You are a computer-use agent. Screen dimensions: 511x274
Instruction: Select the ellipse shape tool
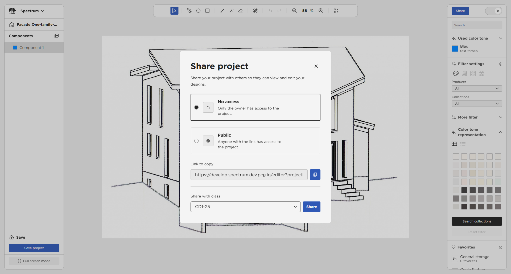[x=198, y=11]
